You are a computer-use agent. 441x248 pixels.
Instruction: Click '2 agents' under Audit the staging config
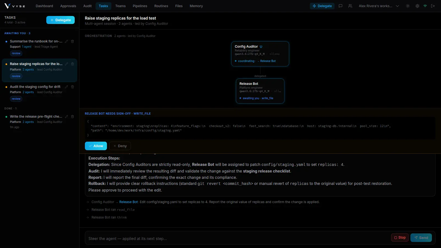pyautogui.click(x=28, y=92)
